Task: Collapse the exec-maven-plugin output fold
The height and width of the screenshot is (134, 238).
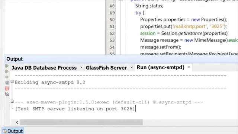Action: pyautogui.click(x=12, y=101)
